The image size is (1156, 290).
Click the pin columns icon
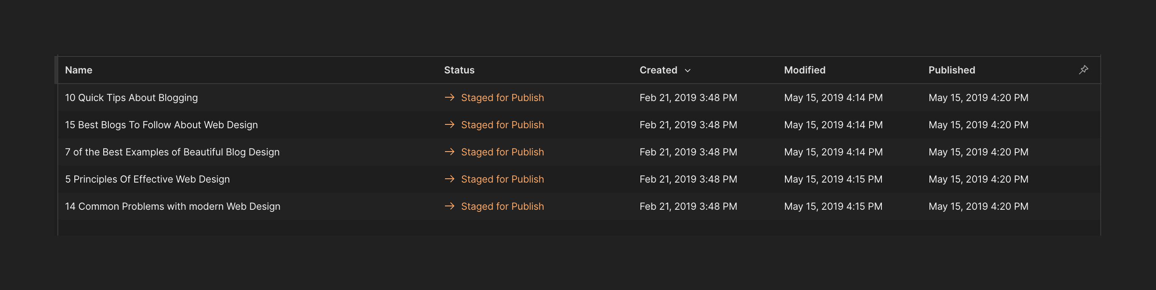tap(1083, 70)
